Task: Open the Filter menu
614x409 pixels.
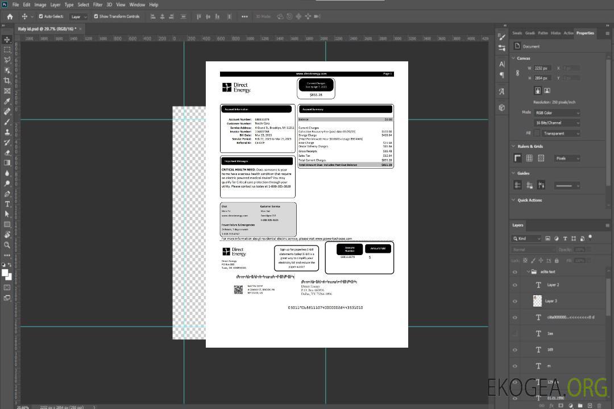Action: click(x=98, y=5)
